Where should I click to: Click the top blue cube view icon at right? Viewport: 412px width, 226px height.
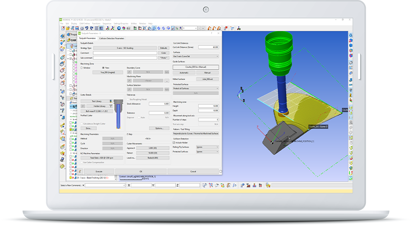tap(351, 35)
